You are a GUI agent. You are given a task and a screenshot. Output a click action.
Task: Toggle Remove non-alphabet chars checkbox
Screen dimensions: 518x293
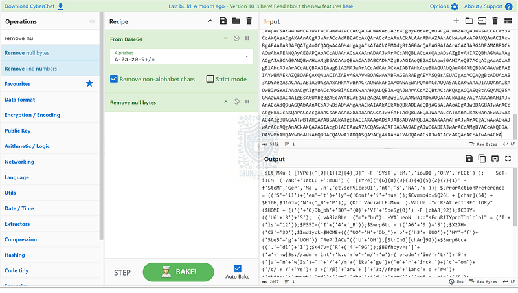coord(114,79)
